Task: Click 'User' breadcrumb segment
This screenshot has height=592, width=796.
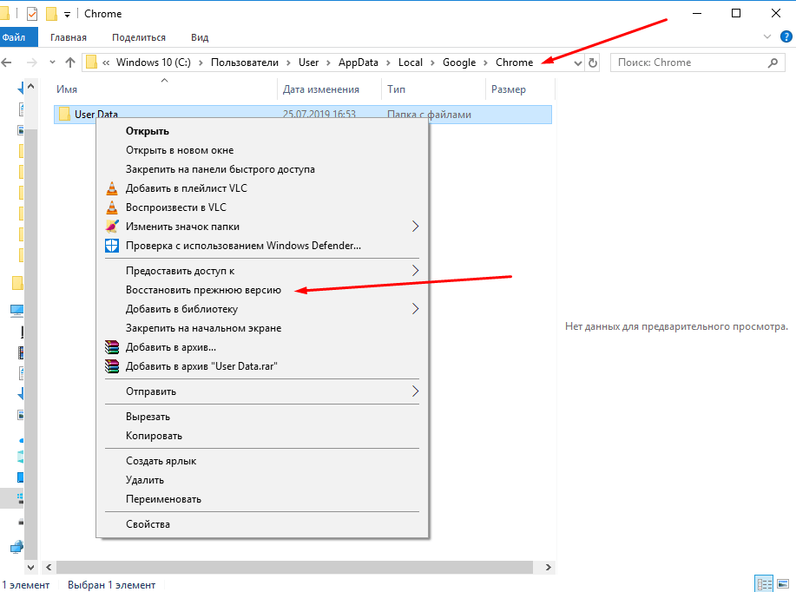Action: point(308,62)
